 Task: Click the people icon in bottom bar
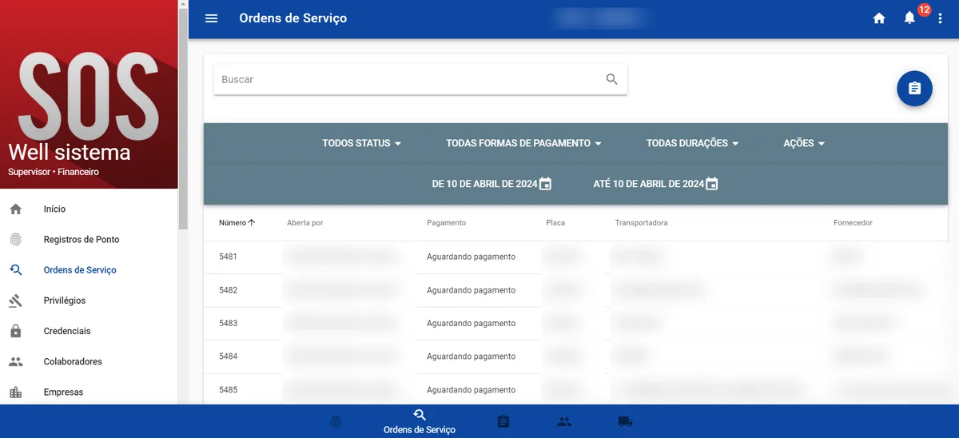point(564,421)
